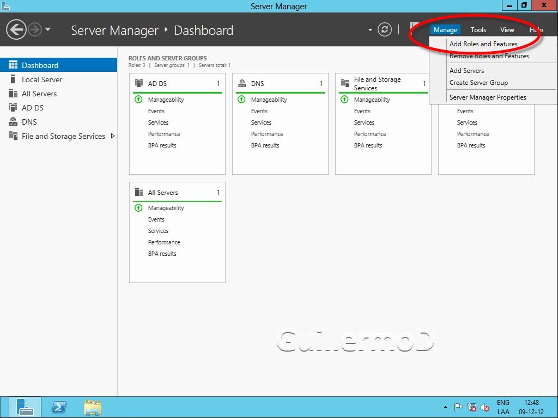Open Services in DNS tile
The image size is (558, 418).
261,122
